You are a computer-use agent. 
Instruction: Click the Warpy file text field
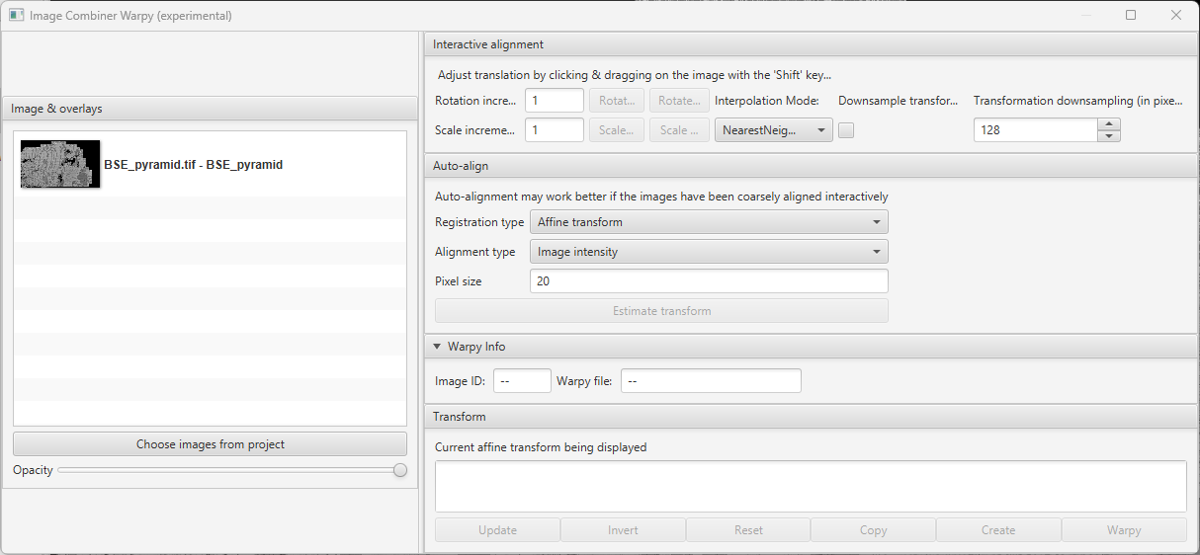point(711,381)
